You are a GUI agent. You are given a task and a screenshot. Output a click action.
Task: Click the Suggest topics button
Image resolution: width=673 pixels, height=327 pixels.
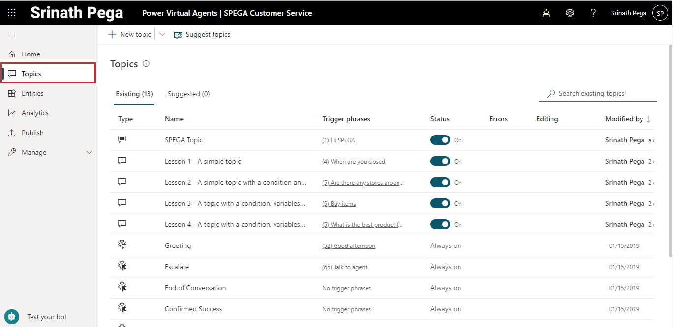coord(202,34)
